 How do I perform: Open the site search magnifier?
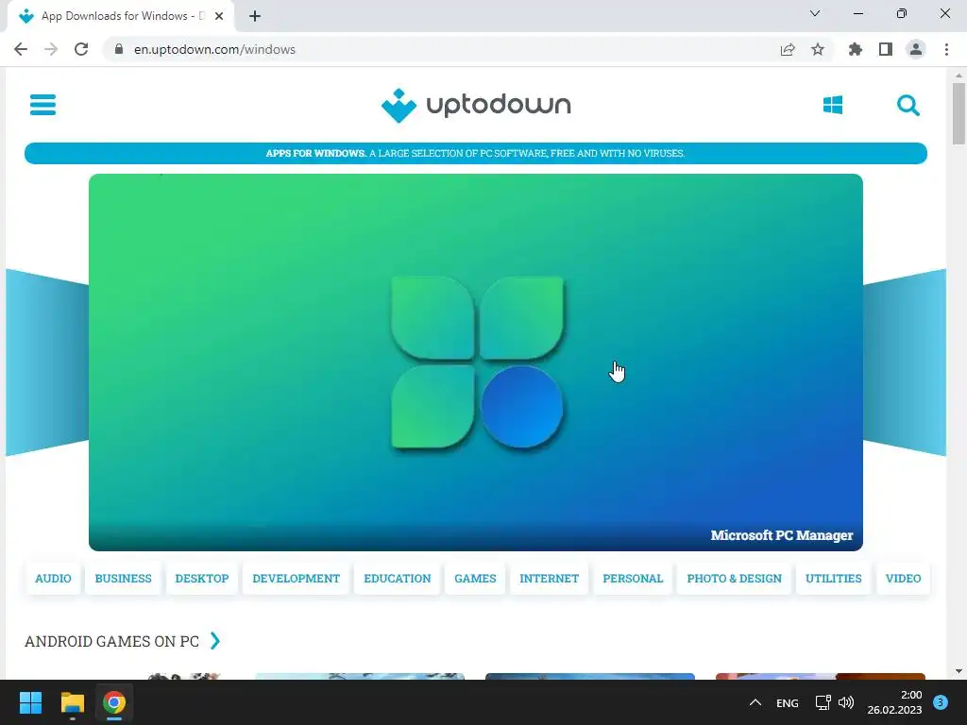point(908,105)
